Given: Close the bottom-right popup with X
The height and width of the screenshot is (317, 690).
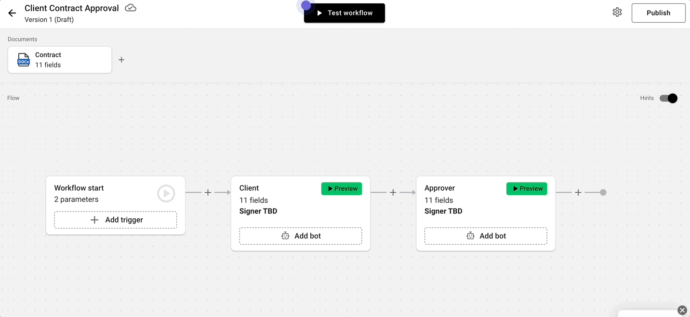Looking at the screenshot, I should 682,310.
